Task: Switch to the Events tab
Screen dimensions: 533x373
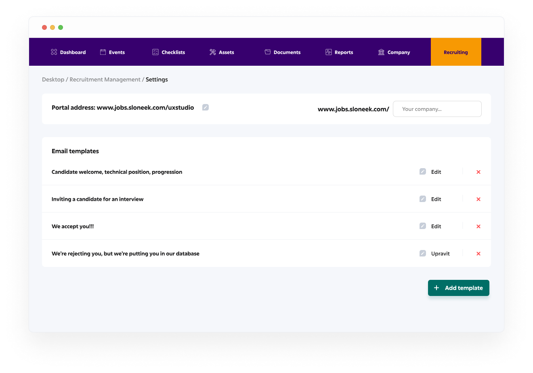Action: [x=112, y=52]
